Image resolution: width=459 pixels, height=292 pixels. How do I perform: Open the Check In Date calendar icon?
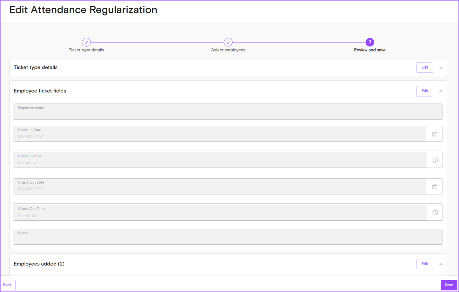coord(435,134)
